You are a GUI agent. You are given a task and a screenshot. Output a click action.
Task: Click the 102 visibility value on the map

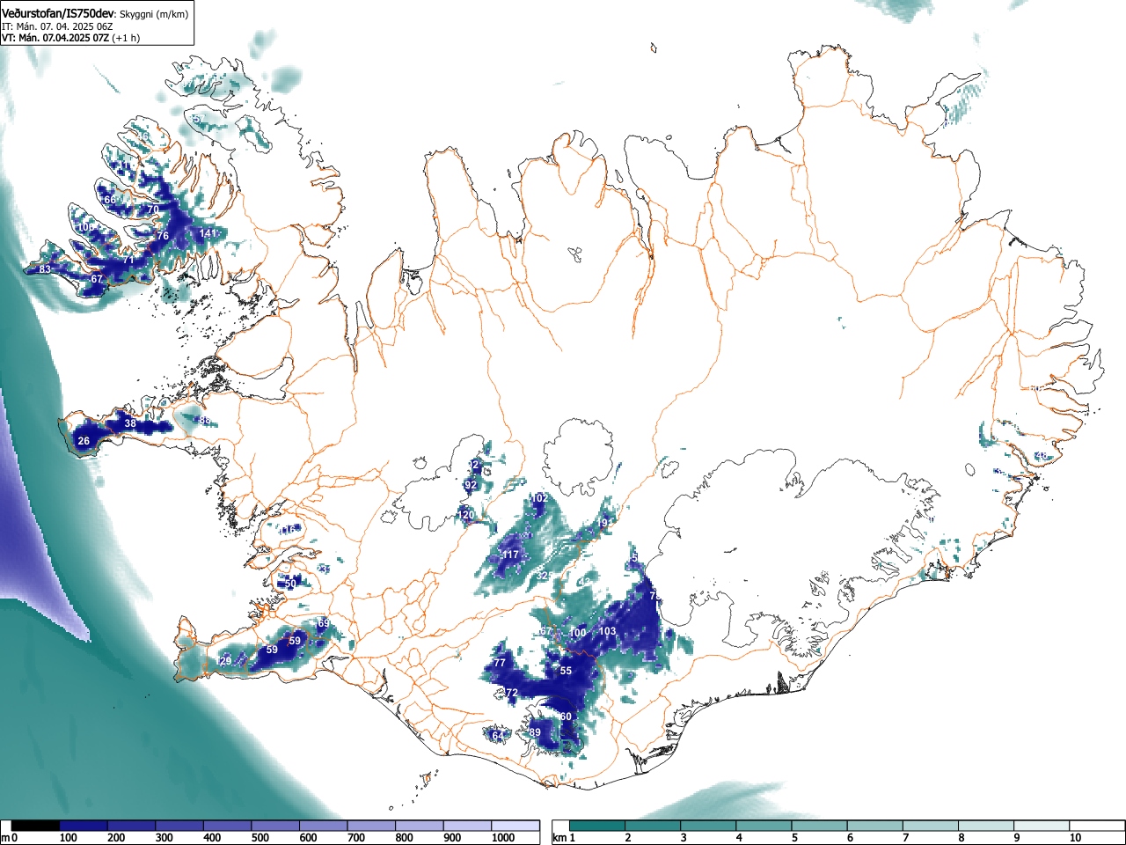pos(539,498)
